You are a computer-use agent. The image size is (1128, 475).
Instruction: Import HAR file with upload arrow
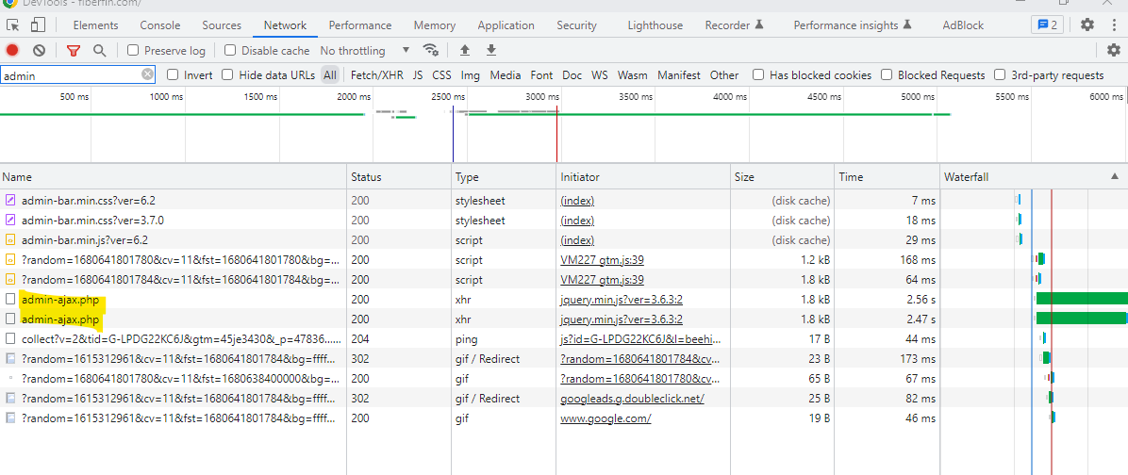point(465,50)
